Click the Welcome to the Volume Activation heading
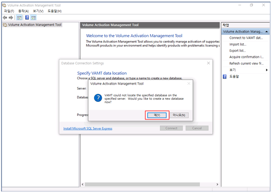Viewport: 272px width, 193px height. coord(134,36)
